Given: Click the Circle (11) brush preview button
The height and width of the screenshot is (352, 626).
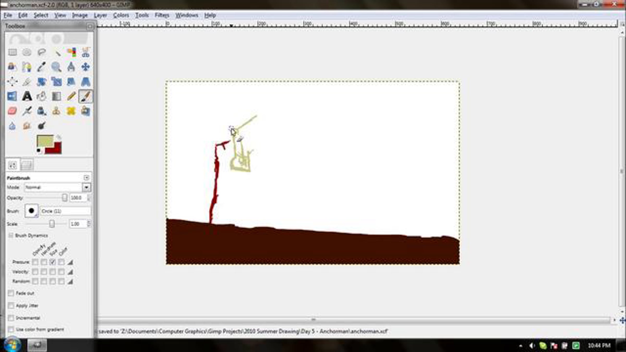Looking at the screenshot, I should point(31,211).
